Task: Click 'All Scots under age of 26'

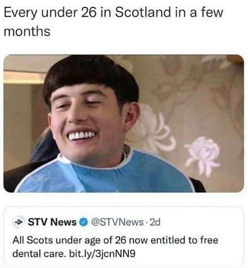Action: (x=69, y=240)
